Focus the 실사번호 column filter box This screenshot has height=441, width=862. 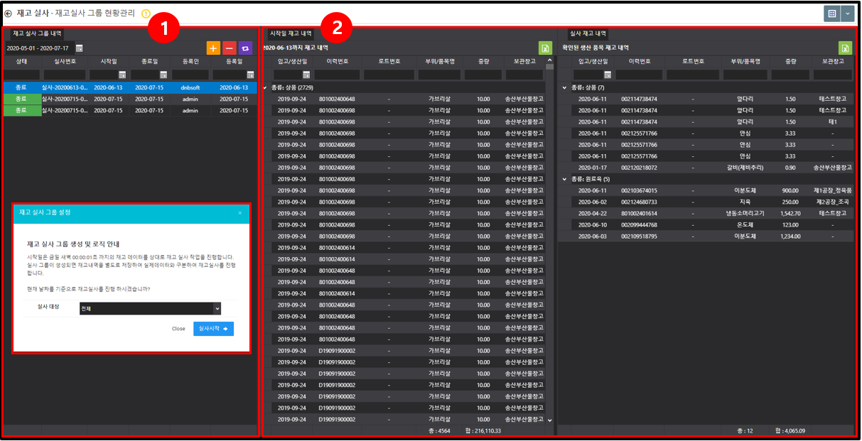(65, 75)
